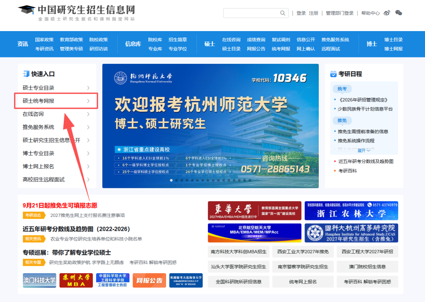Click the 登录 link
This screenshot has height=302, width=425.
click(x=301, y=13)
